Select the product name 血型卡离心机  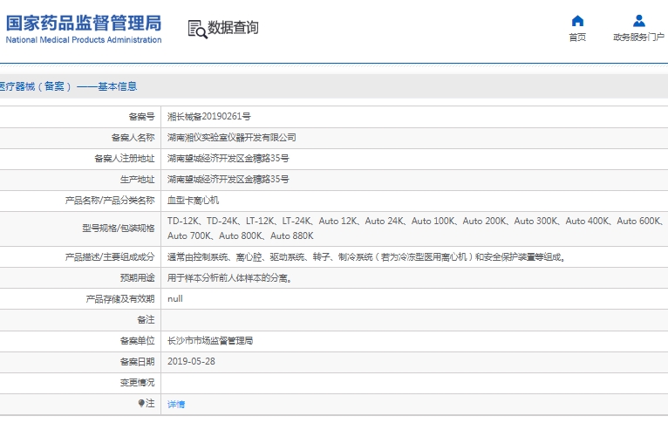pyautogui.click(x=193, y=201)
